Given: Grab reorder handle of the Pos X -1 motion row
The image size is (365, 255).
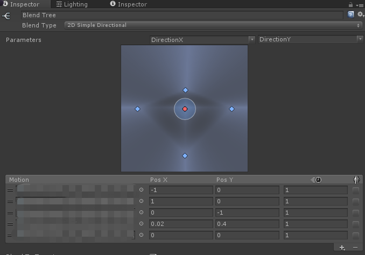Looking at the screenshot, I should click(10, 190).
